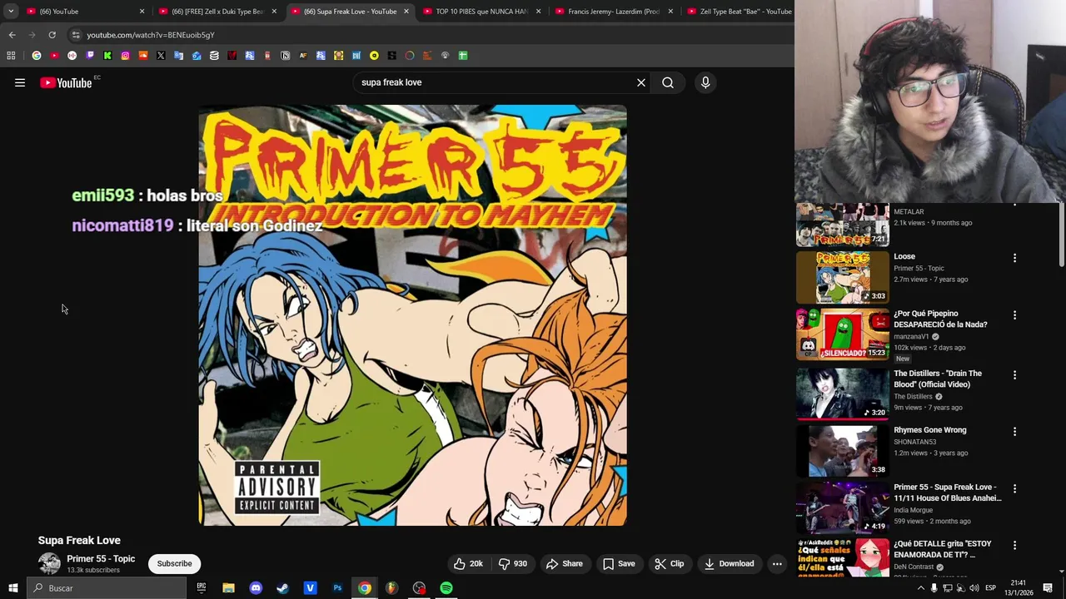1066x599 pixels.
Task: Switch to the Francis Jeremy Lazerdim tab
Action: click(x=614, y=12)
